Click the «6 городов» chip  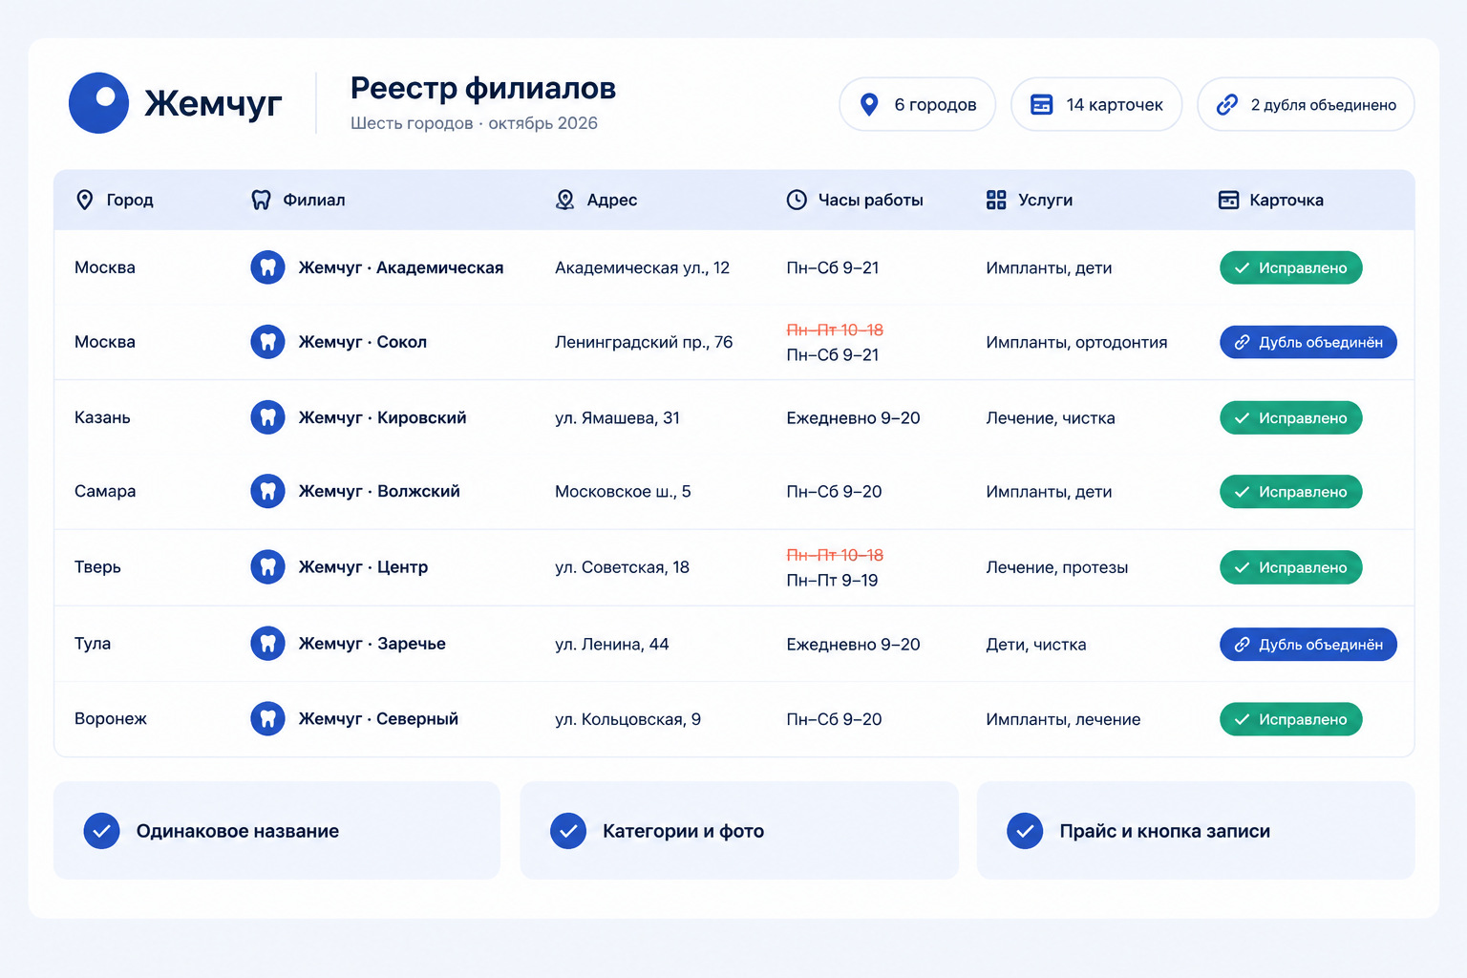[x=918, y=104]
